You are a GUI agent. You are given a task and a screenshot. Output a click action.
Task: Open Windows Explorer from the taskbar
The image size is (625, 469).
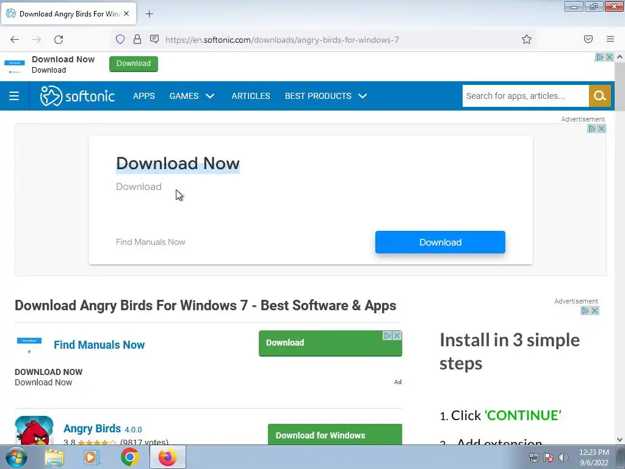pos(54,457)
